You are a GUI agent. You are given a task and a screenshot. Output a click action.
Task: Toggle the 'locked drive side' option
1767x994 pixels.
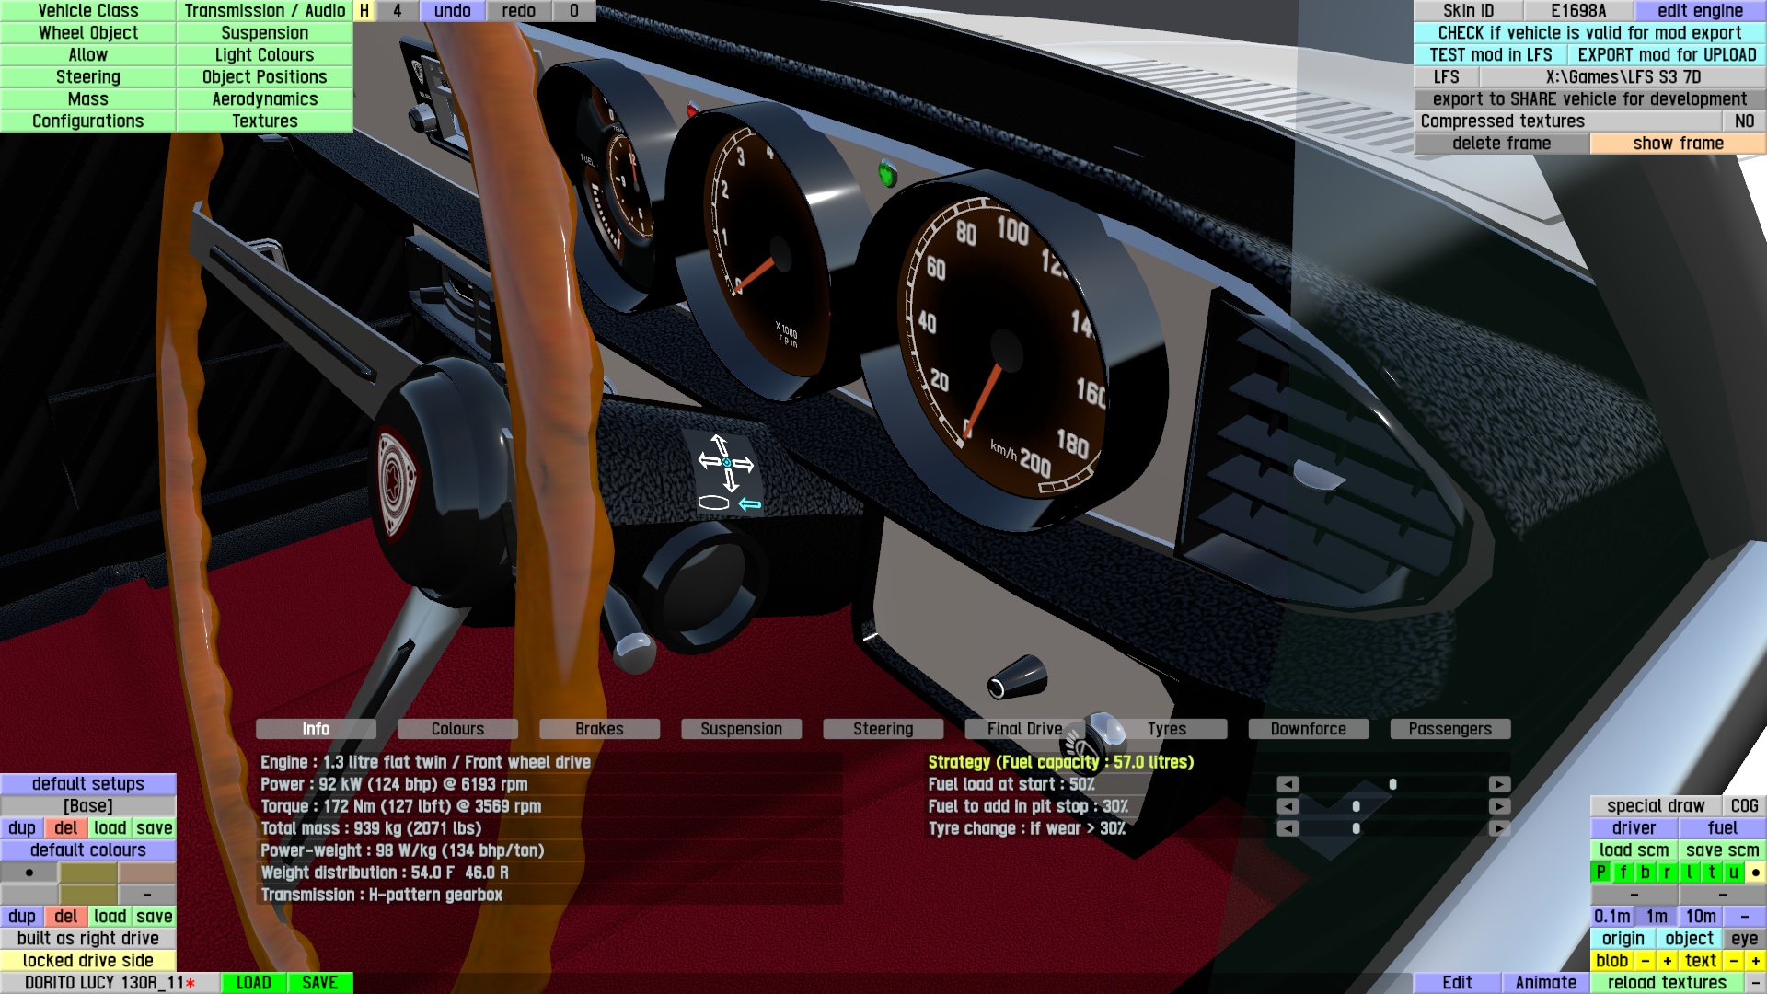click(x=88, y=961)
